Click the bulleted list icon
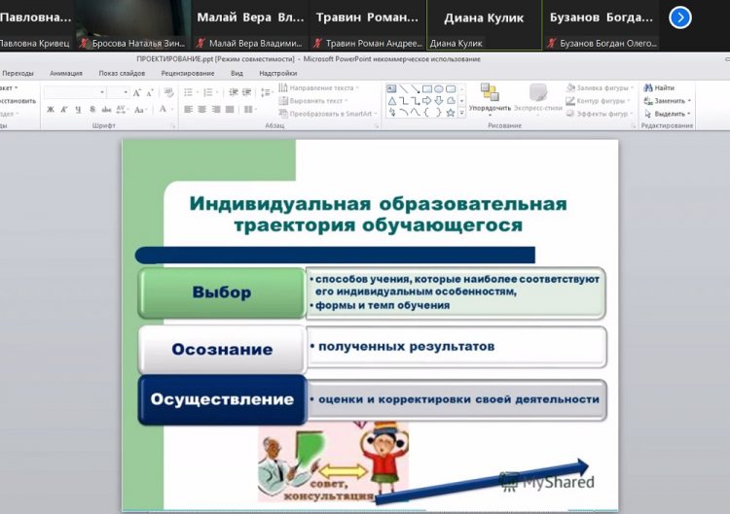Viewport: 730px width, 514px height. click(188, 92)
